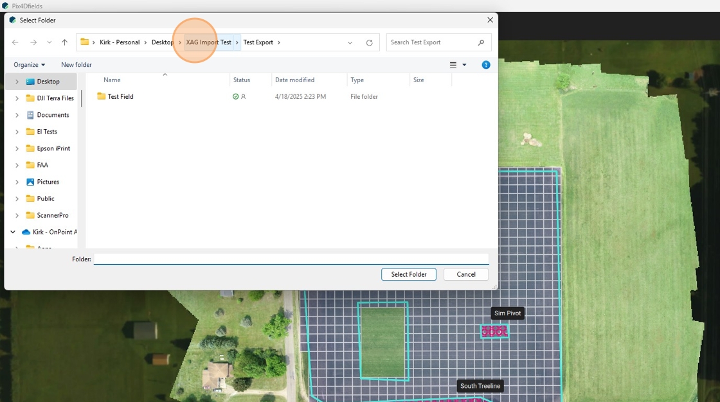
Task: Open address bar previous locations dropdown
Action: [350, 42]
